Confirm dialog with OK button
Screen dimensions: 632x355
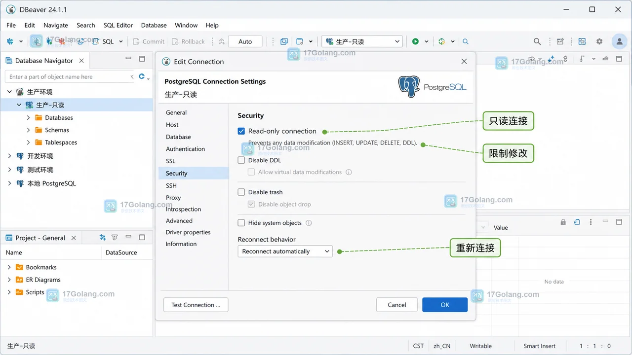coord(445,305)
